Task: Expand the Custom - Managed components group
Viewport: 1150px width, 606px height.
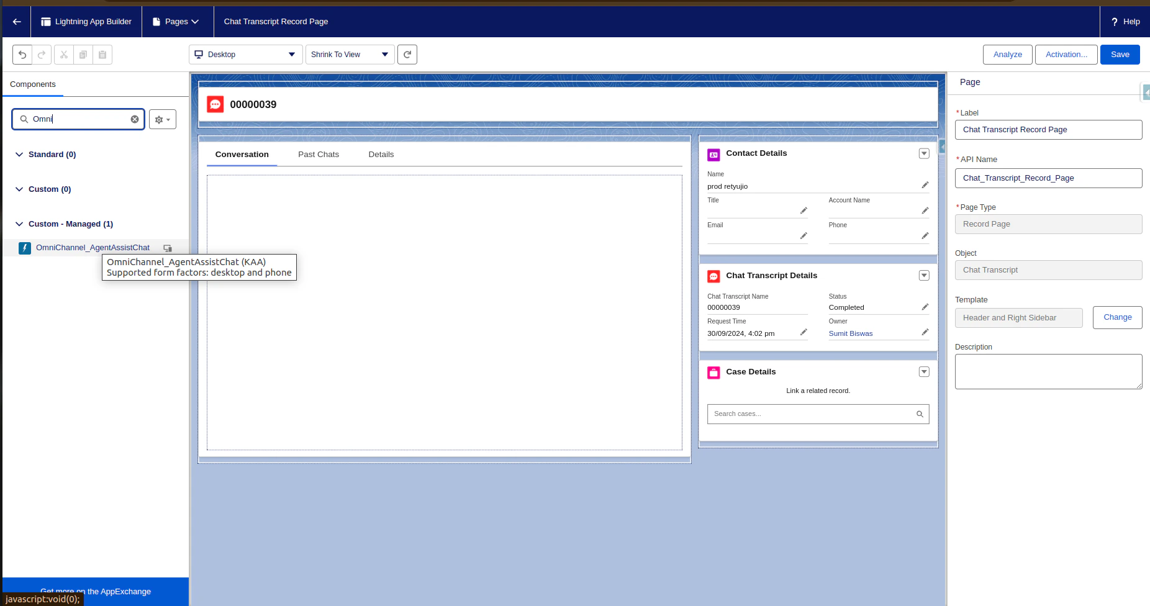Action: (x=19, y=224)
